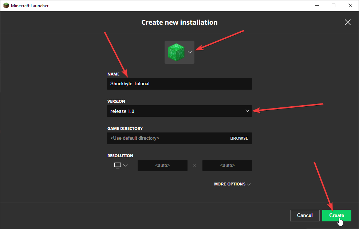Click the Minecraft grass block title bar icon
The height and width of the screenshot is (229, 359).
click(x=5, y=5)
